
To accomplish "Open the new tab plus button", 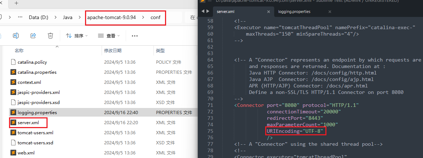I will pyautogui.click(x=17, y=3).
